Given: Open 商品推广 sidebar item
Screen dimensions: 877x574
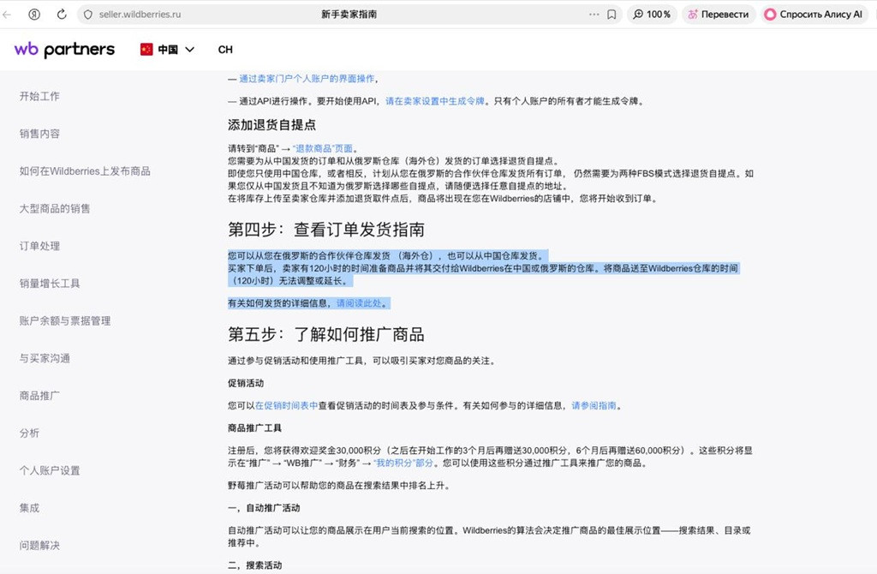Looking at the screenshot, I should [39, 396].
